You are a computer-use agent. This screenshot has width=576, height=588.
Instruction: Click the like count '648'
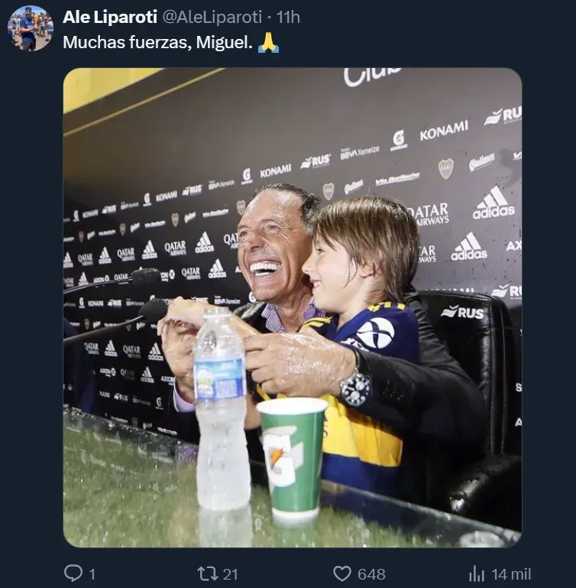pyautogui.click(x=371, y=573)
